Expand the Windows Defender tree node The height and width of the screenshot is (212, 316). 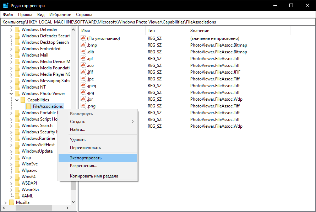(x=11, y=30)
